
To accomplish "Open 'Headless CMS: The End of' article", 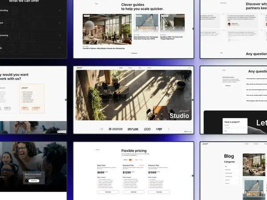I will (x=171, y=38).
